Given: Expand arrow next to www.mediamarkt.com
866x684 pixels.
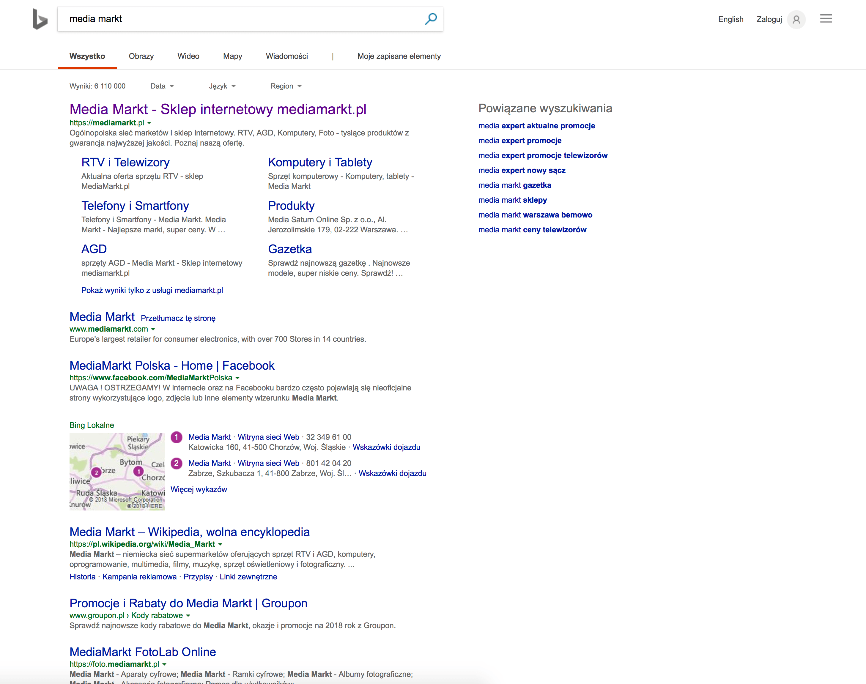Looking at the screenshot, I should pos(153,329).
